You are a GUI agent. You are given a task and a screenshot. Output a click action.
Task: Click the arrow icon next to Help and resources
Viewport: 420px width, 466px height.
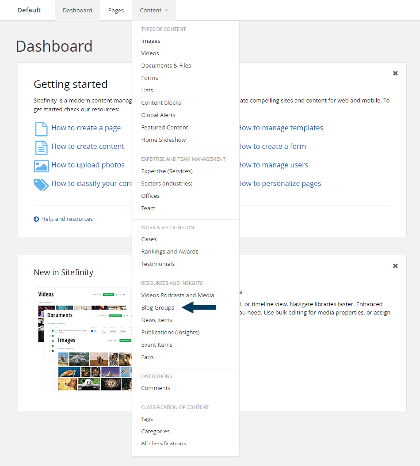tap(36, 219)
